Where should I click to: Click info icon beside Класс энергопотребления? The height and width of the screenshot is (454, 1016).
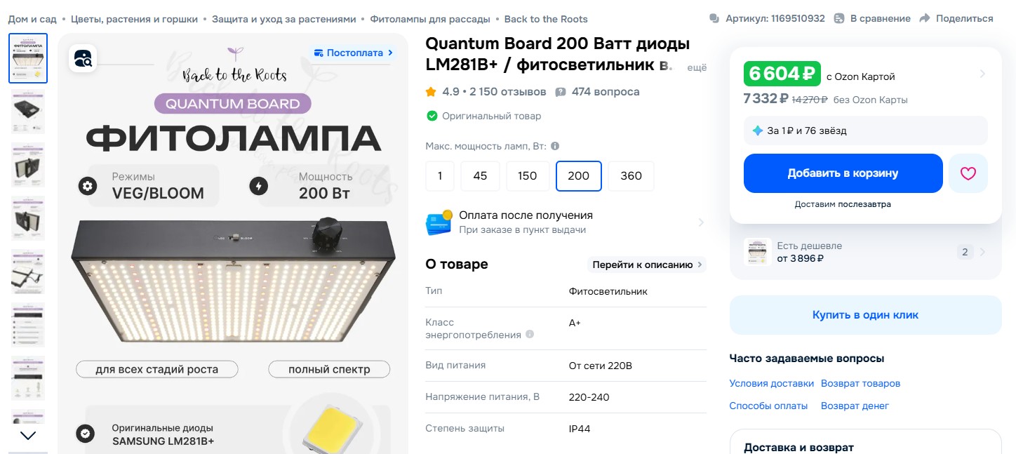(x=530, y=334)
